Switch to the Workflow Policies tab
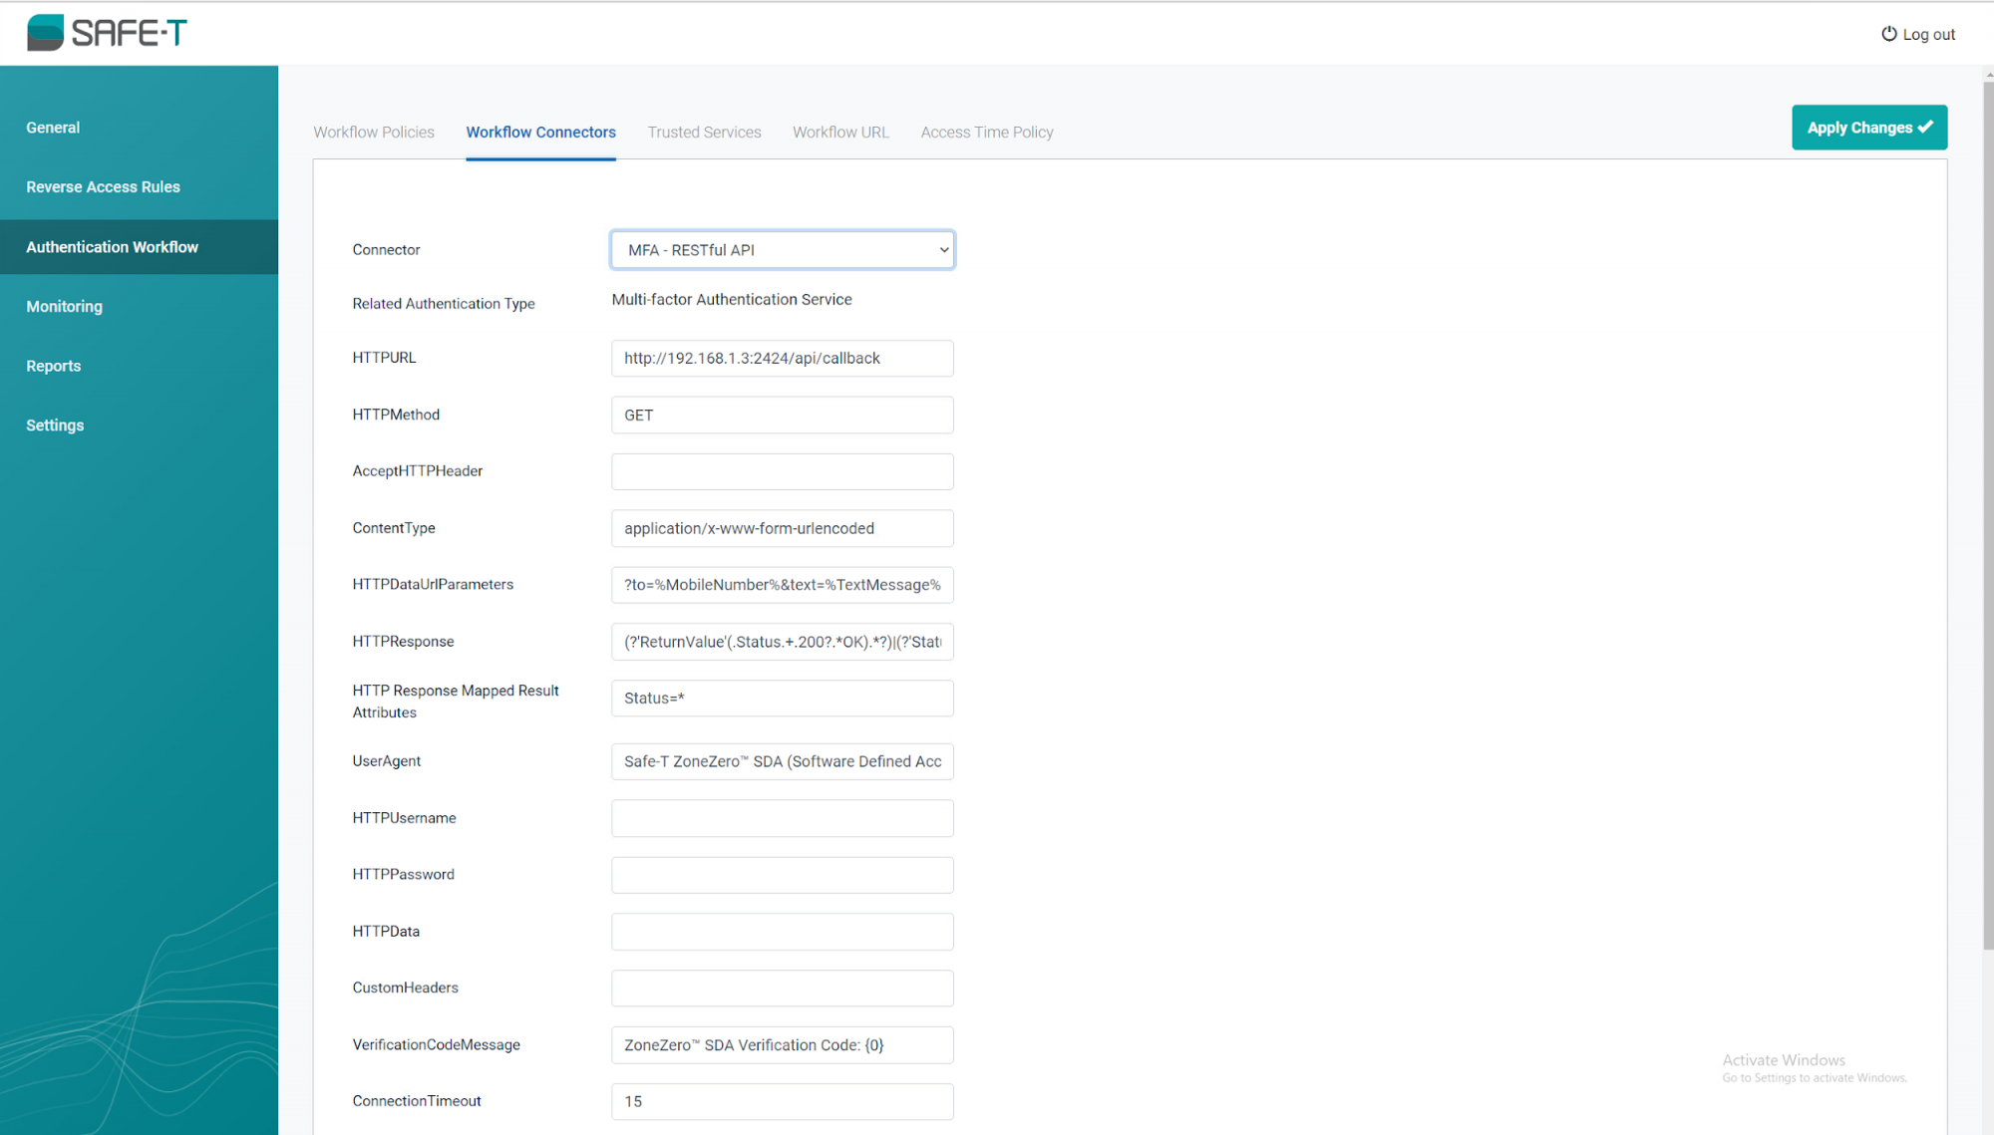Screen dimensions: 1994x1135 [374, 133]
